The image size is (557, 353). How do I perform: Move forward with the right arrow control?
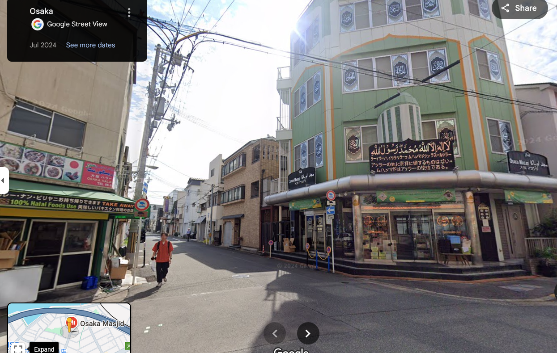tap(308, 333)
